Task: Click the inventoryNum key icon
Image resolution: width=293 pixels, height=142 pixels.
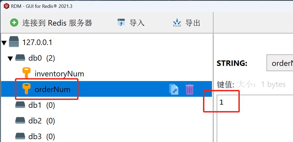Action: tap(26, 73)
